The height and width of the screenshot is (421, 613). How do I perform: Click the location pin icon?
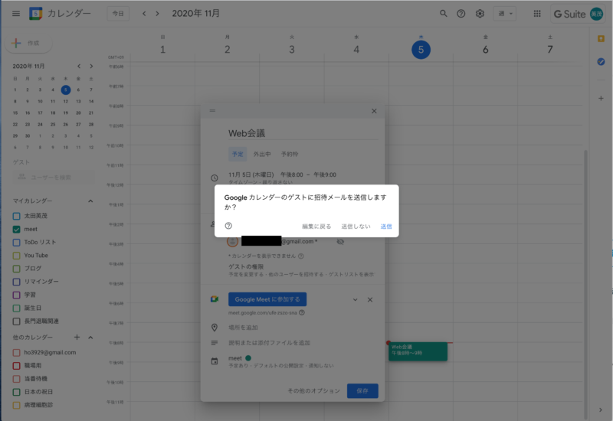point(215,328)
